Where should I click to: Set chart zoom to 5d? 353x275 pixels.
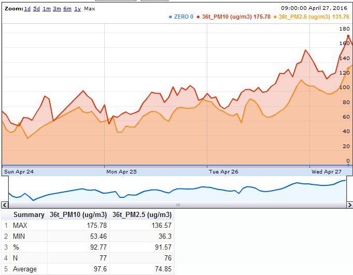point(37,9)
